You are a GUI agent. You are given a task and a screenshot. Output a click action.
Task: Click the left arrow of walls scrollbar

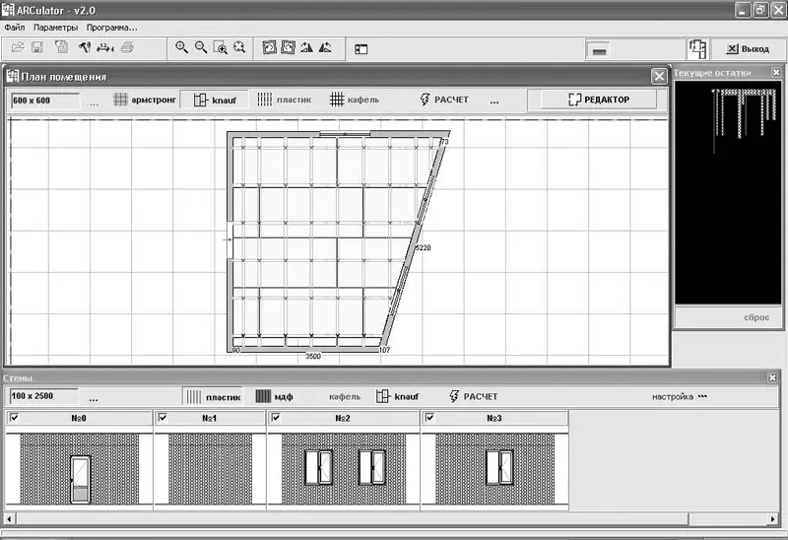(x=9, y=518)
